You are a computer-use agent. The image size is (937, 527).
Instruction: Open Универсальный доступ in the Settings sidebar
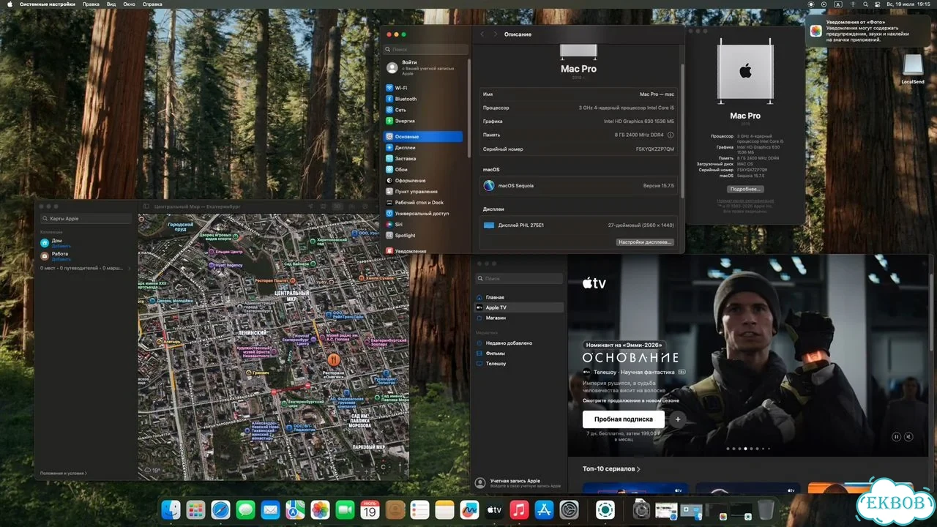tap(423, 213)
